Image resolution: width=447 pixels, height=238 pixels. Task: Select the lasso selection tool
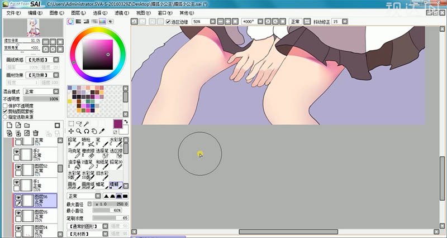pos(79,123)
